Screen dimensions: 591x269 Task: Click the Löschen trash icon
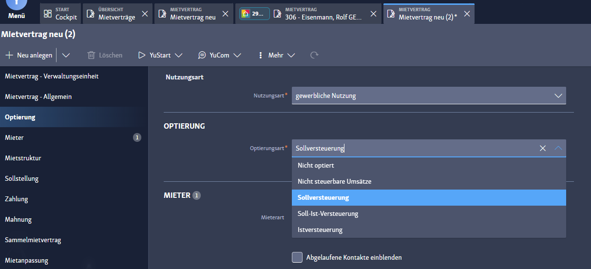(x=91, y=56)
